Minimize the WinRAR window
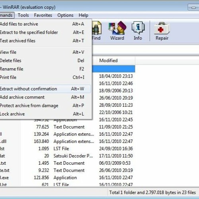The height and width of the screenshot is (199, 199). click(193, 8)
